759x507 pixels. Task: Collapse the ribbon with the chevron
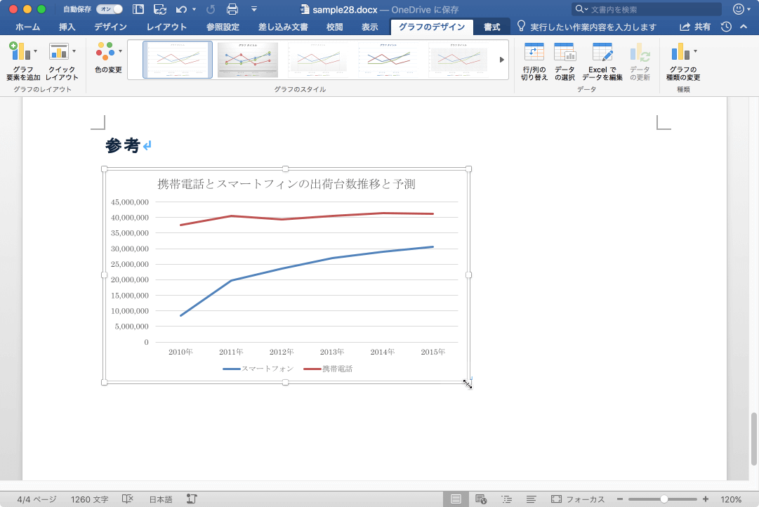point(744,27)
